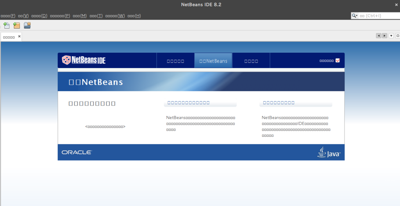The width and height of the screenshot is (400, 206).
Task: Click the middle column header link
Action: [x=188, y=103]
